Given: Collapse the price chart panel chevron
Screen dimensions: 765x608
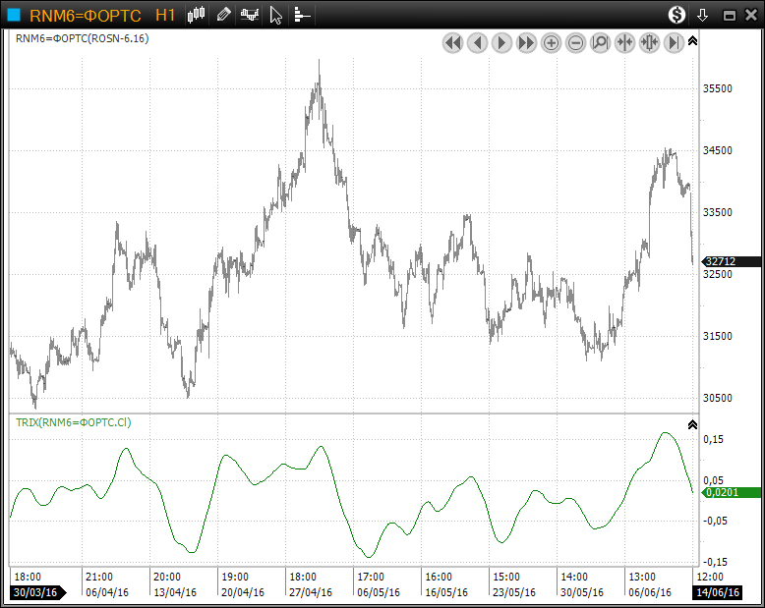Looking at the screenshot, I should pos(692,41).
